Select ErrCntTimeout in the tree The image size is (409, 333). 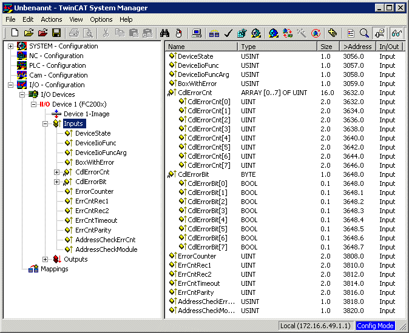[x=96, y=220]
